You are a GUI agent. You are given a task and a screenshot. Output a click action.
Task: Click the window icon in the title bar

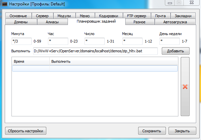(5, 4)
